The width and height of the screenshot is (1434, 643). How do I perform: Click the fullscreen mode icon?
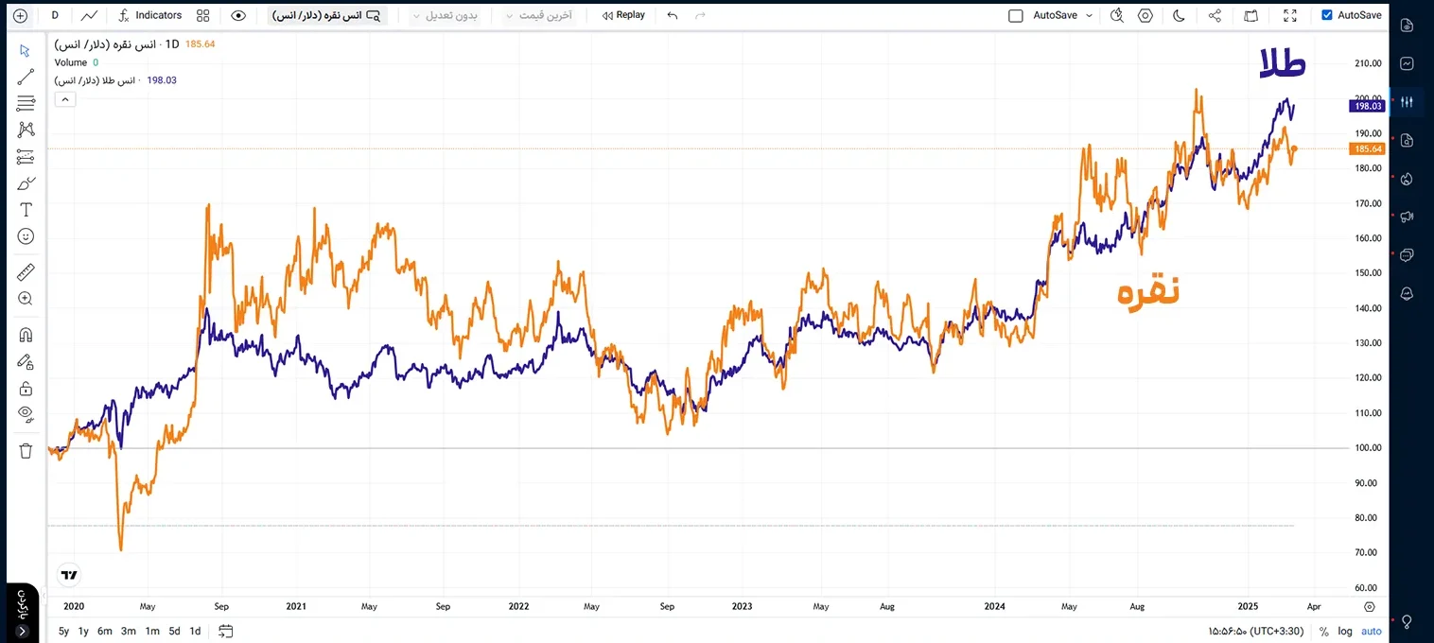1290,15
